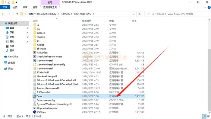211x119 pixels.
Task: Open the help question mark icon
Action: pos(209,8)
